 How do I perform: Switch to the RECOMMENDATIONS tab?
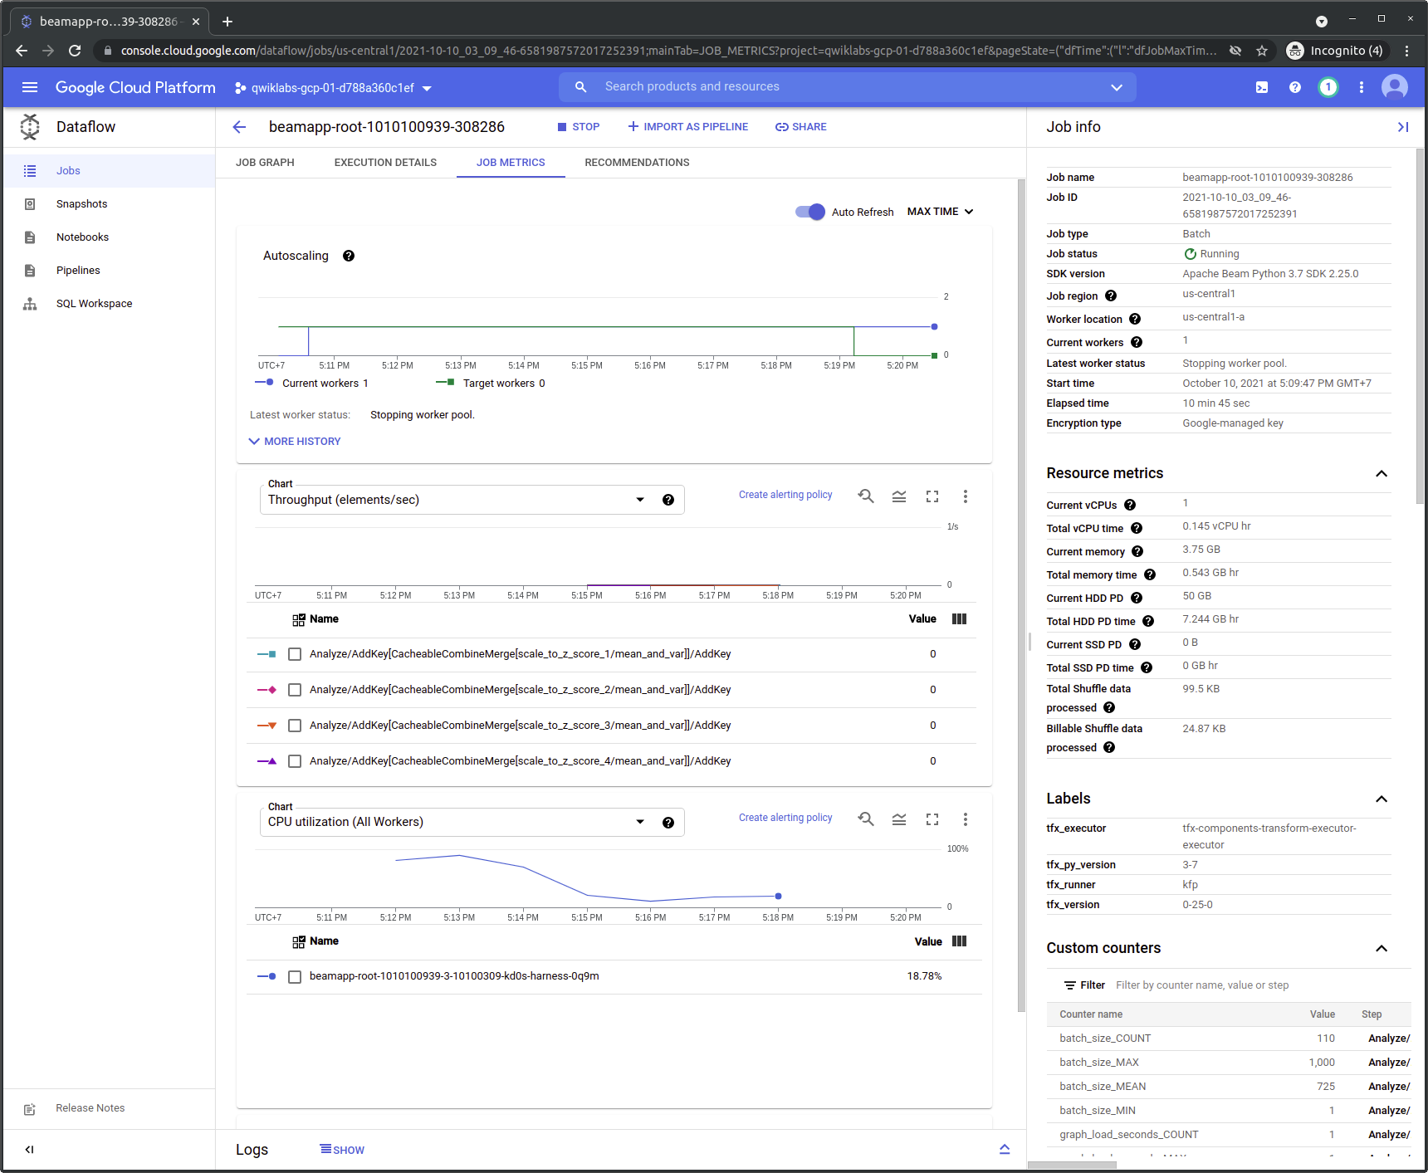637,163
